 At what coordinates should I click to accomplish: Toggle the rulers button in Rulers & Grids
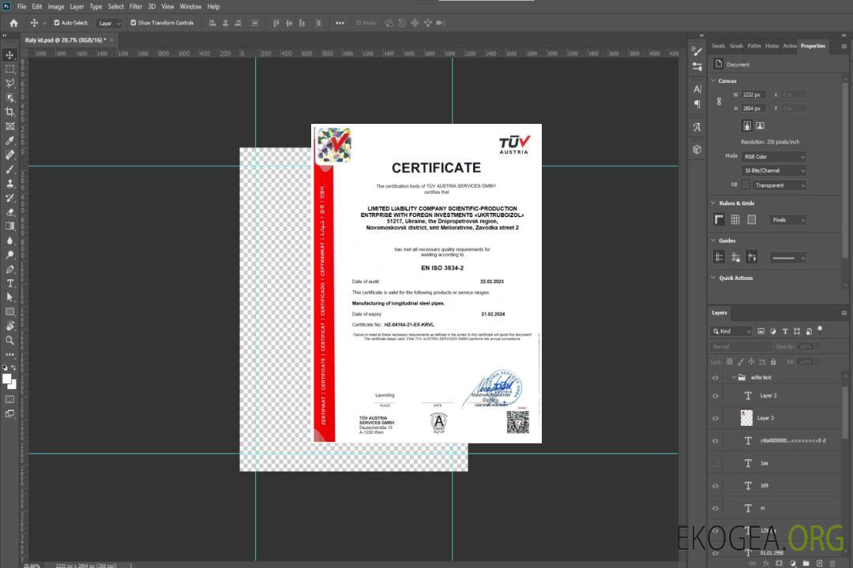[x=720, y=219]
